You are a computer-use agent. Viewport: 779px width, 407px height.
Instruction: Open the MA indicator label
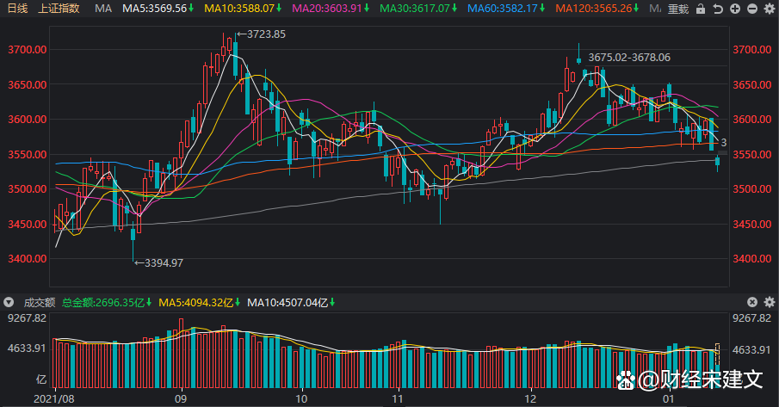[103, 9]
